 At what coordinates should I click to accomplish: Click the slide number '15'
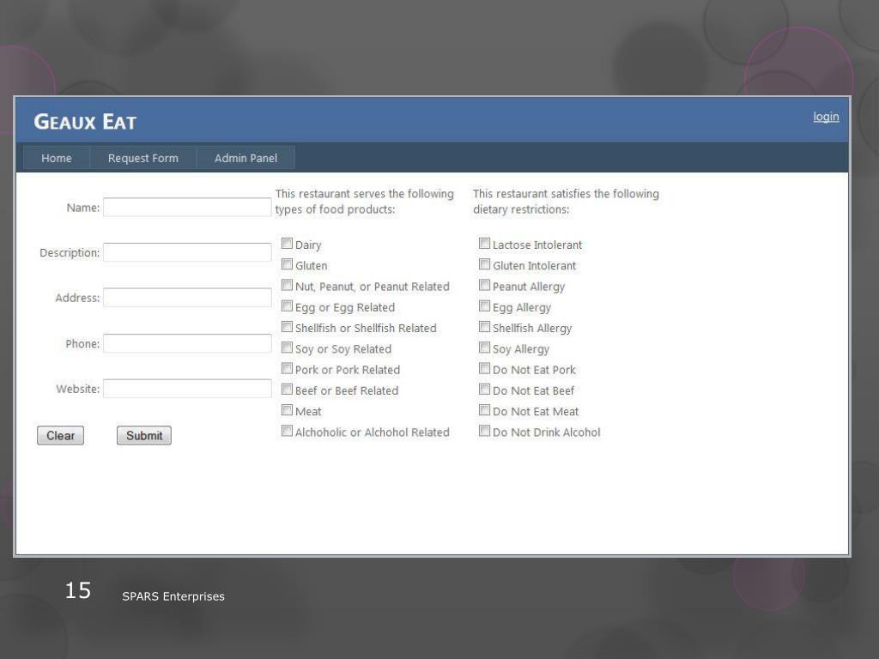pos(78,590)
